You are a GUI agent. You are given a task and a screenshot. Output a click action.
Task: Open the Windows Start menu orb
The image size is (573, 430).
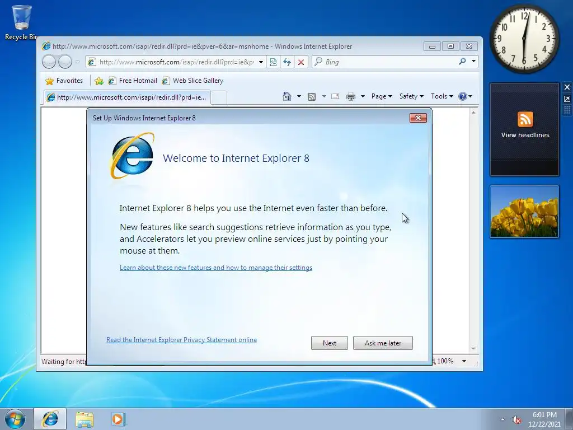(x=15, y=419)
